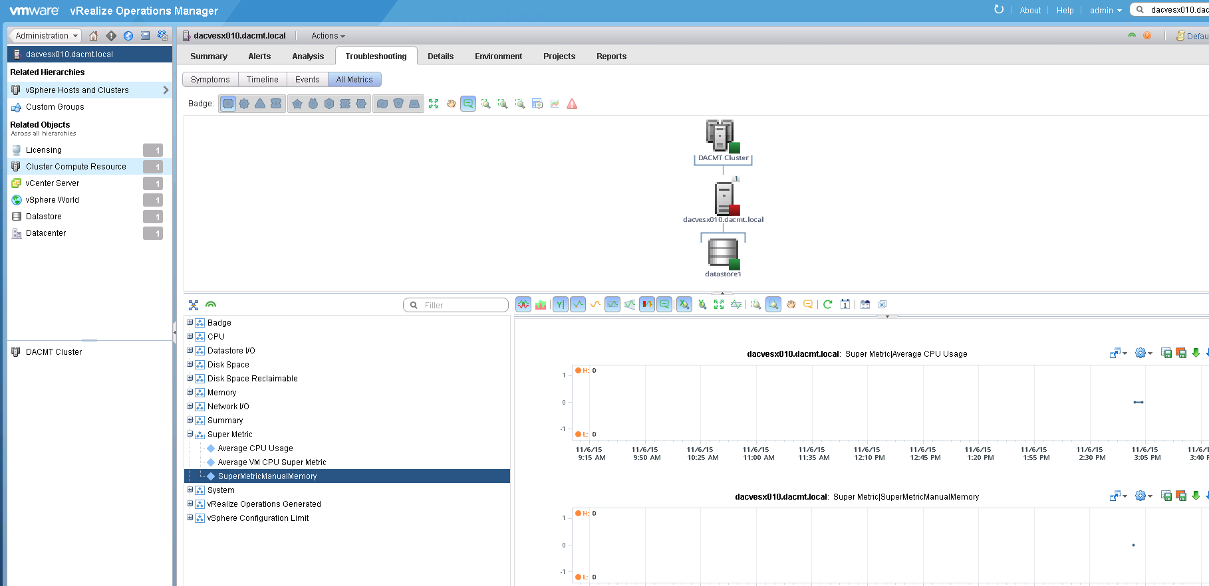The image size is (1209, 586).
Task: Click the datastore1 node in topology
Action: pyautogui.click(x=723, y=257)
